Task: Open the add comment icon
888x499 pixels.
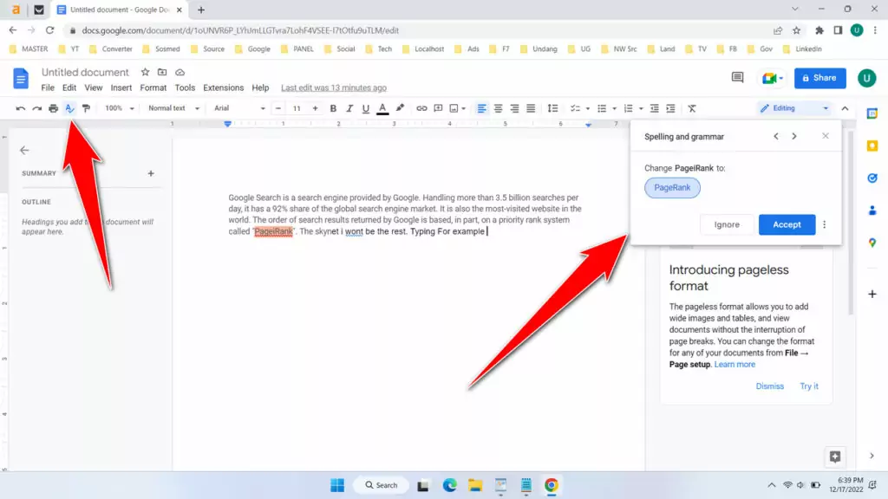Action: (438, 108)
